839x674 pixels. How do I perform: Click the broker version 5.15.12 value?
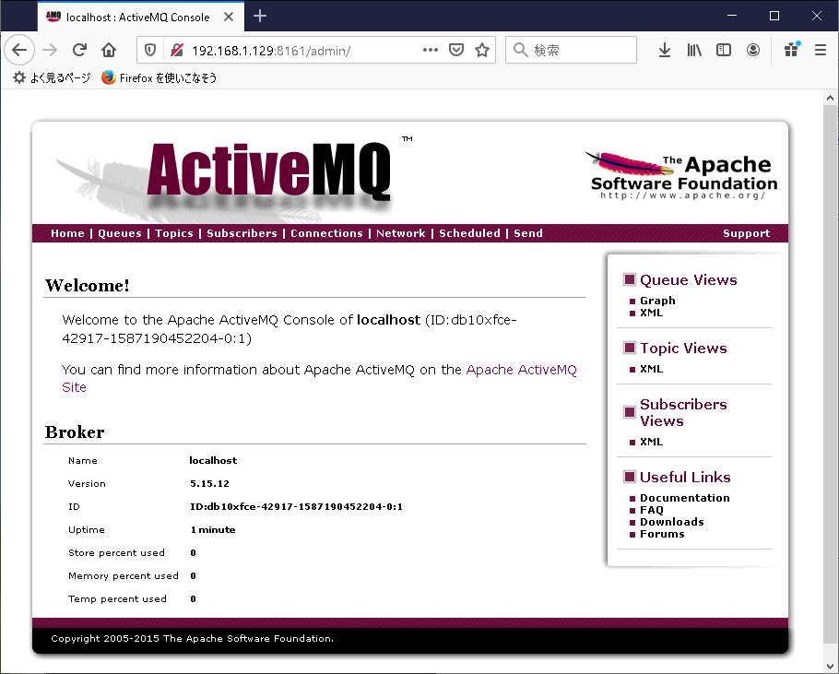[210, 483]
